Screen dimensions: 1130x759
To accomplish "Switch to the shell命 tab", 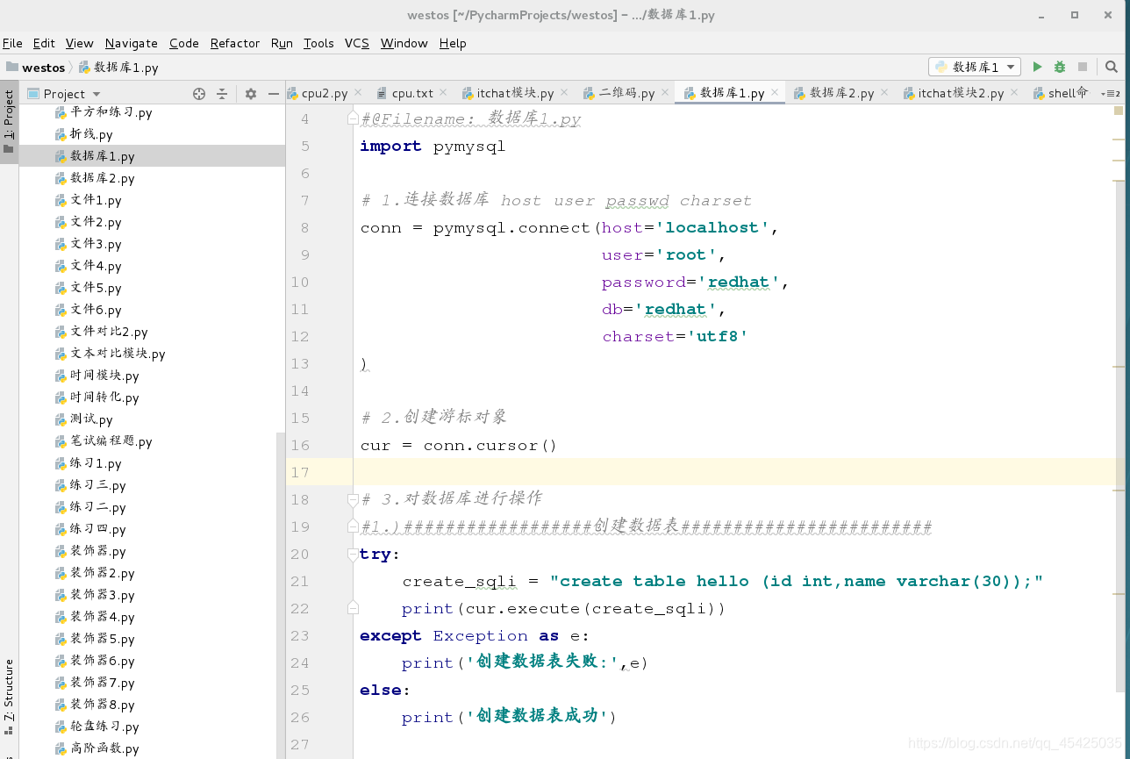I will click(1062, 93).
